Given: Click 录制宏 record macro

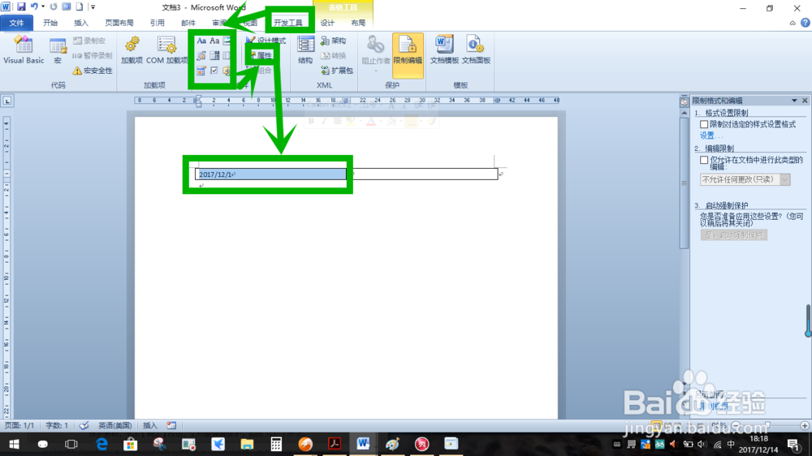Looking at the screenshot, I should (x=89, y=41).
